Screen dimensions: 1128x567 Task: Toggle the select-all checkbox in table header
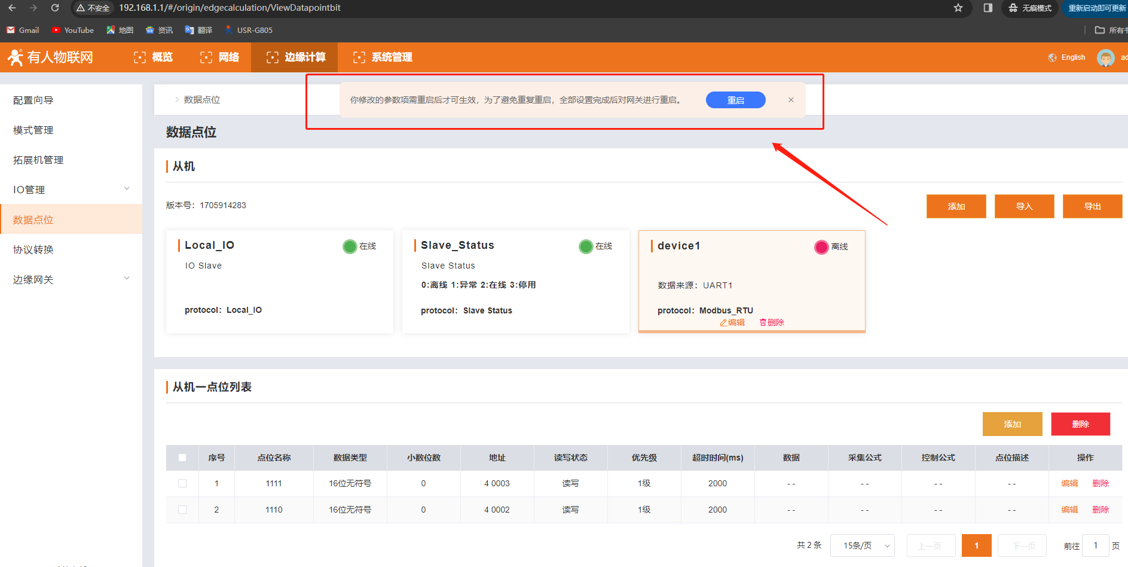182,458
